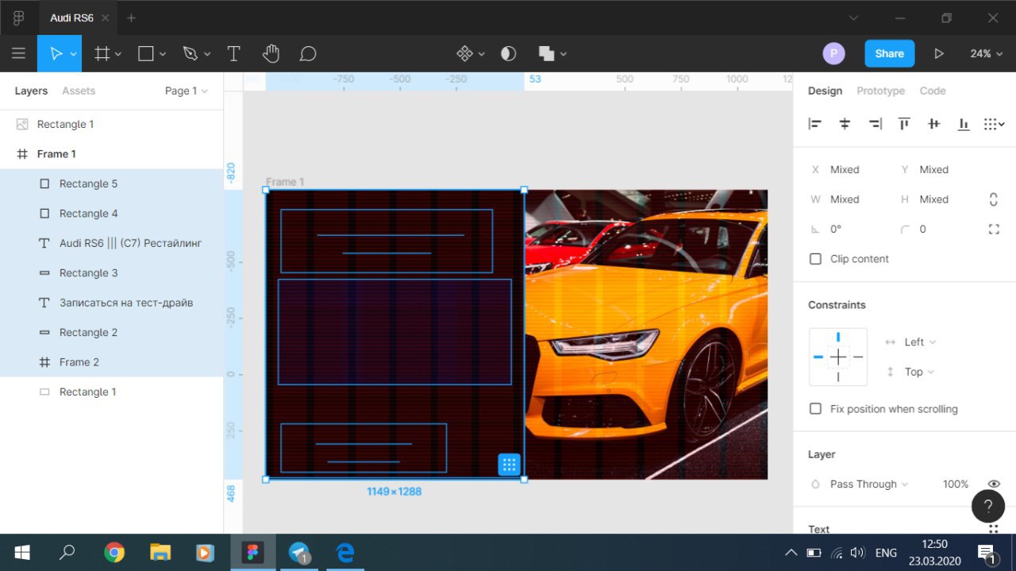Switch to the Prototype tab
1016x571 pixels.
[880, 91]
